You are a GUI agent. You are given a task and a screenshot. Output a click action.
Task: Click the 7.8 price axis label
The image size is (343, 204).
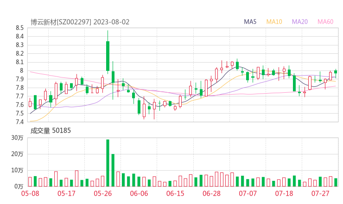pos(19,88)
